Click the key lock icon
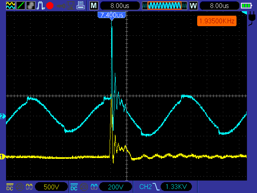This screenshot has height=193, width=257. coord(60,6)
